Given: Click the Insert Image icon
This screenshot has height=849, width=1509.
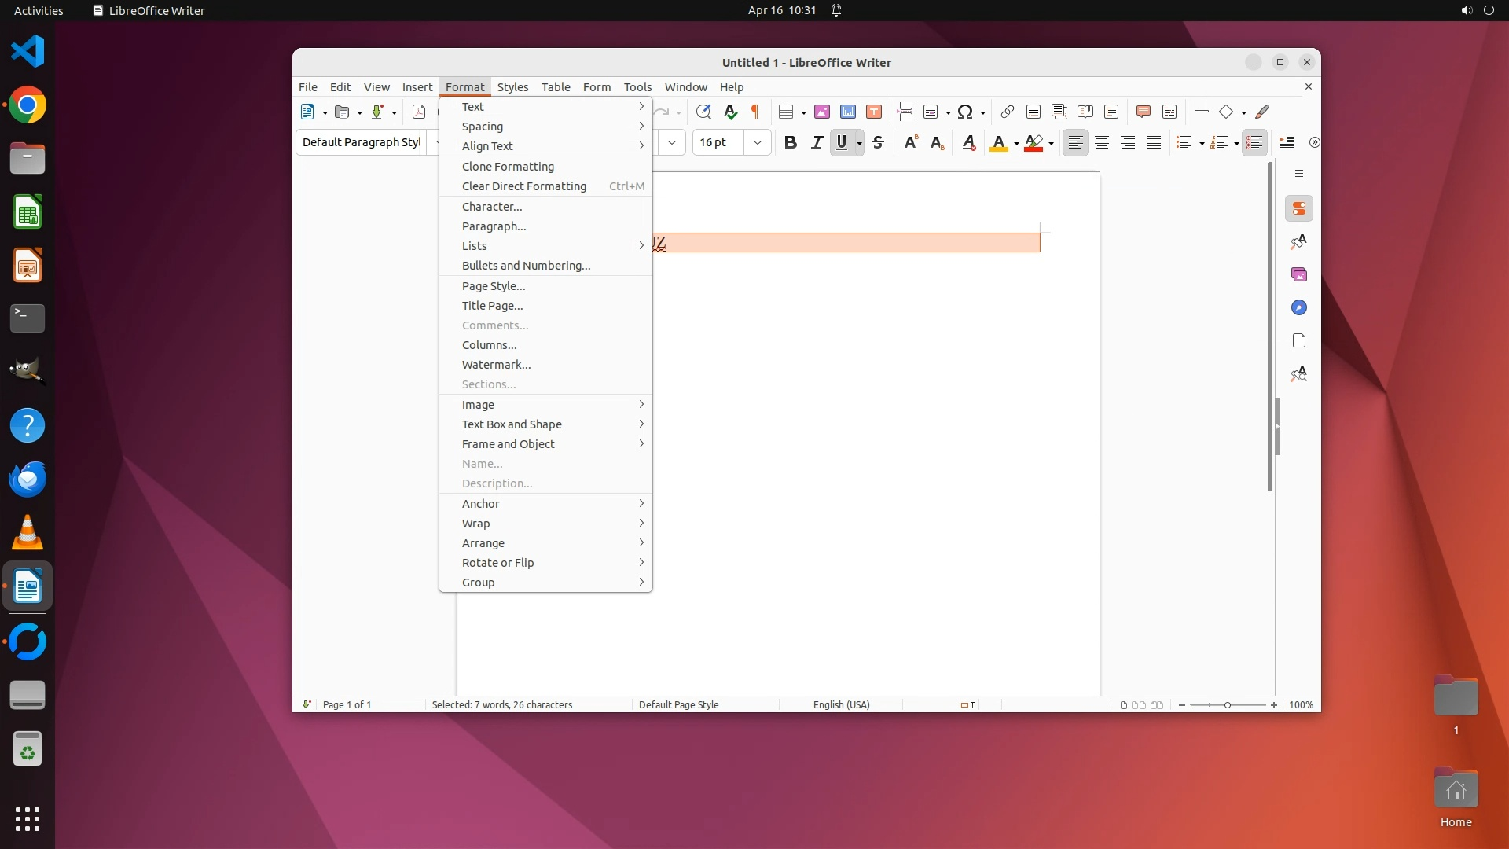Looking at the screenshot, I should tap(822, 112).
